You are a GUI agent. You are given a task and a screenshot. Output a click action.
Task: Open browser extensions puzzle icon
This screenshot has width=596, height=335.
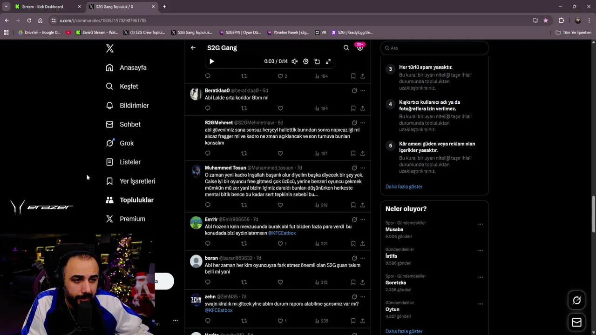(x=562, y=20)
